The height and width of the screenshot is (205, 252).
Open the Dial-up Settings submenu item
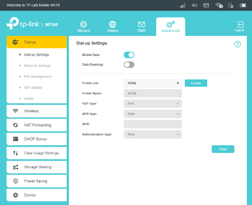tap(36, 55)
